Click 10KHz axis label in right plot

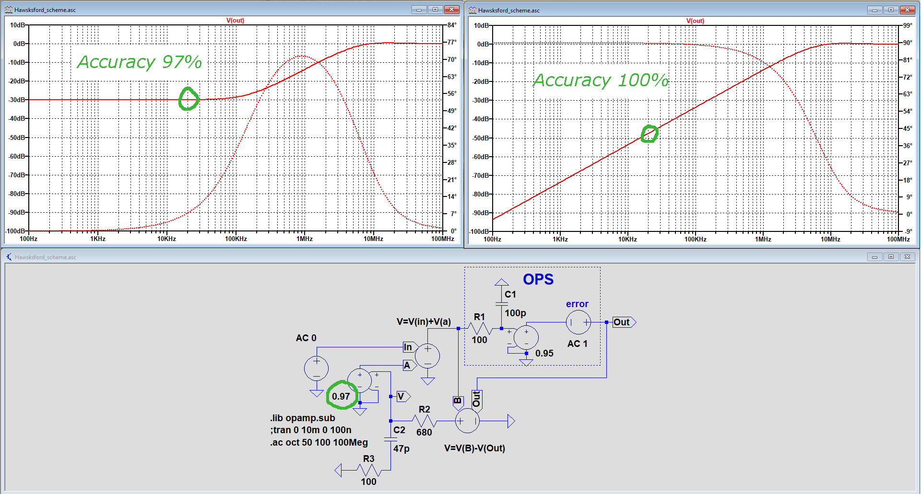(627, 239)
